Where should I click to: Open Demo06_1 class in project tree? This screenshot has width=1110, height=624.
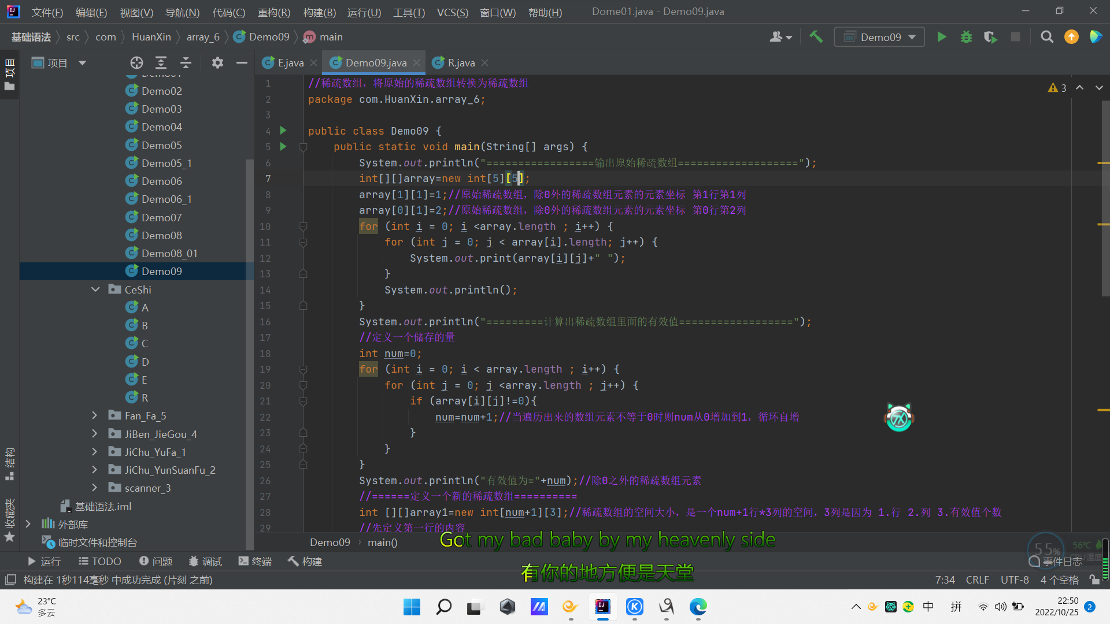166,199
